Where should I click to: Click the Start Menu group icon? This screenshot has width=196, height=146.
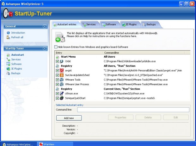point(58,57)
